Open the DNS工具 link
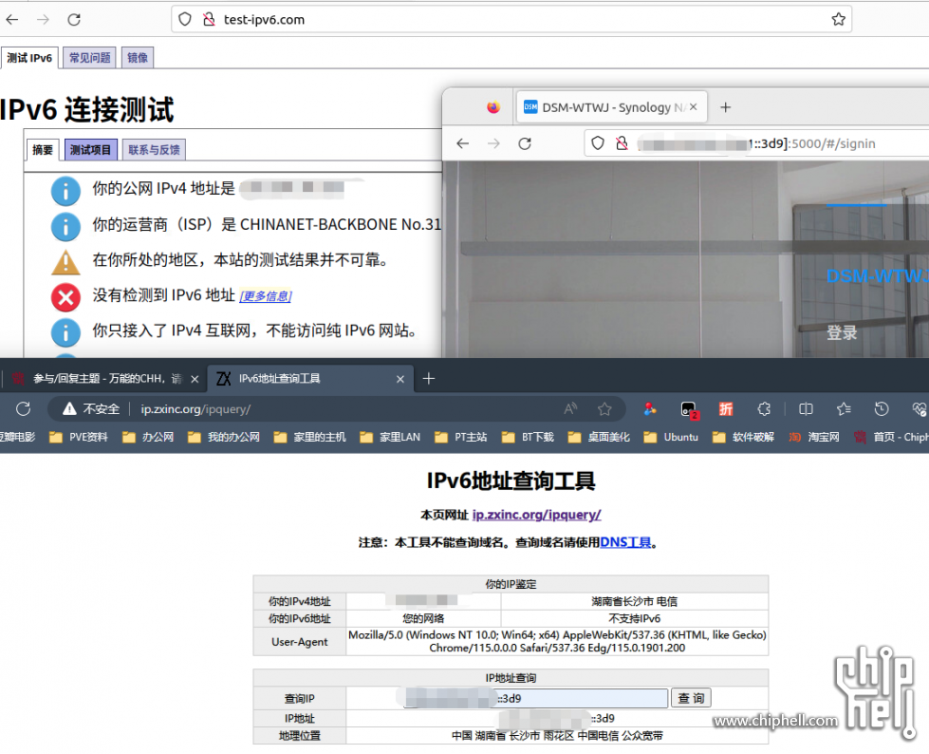 [625, 542]
